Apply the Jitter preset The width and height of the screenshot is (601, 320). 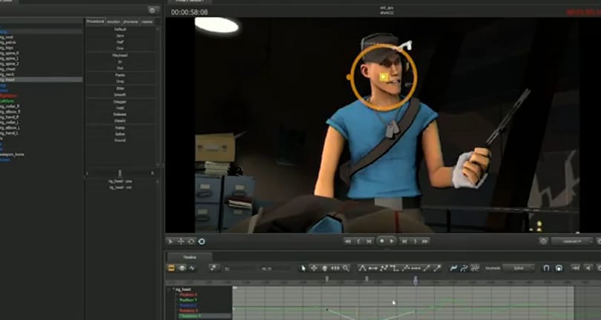[120, 88]
